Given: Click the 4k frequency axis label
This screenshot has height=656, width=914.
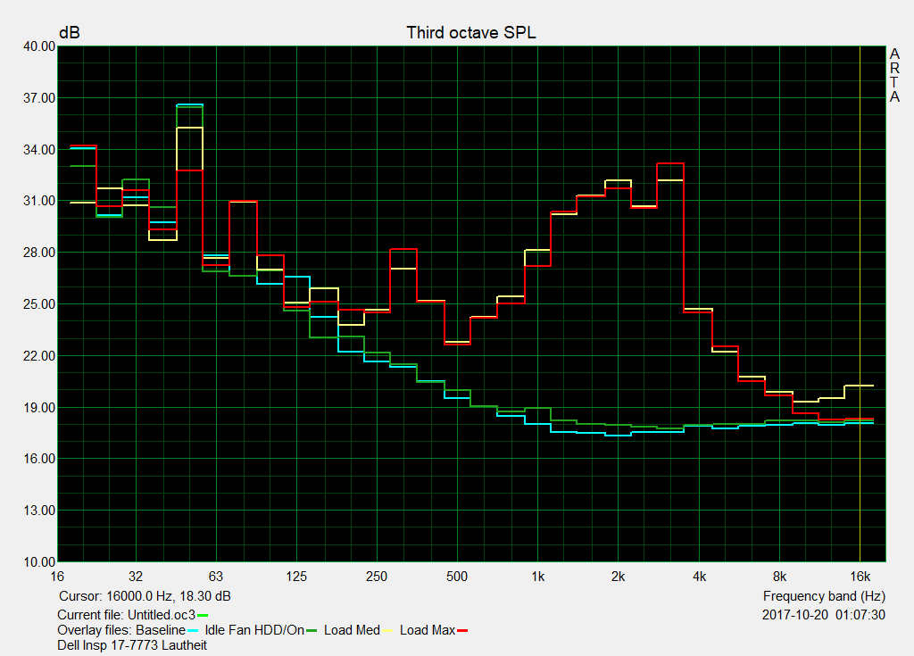Looking at the screenshot, I should tap(699, 577).
